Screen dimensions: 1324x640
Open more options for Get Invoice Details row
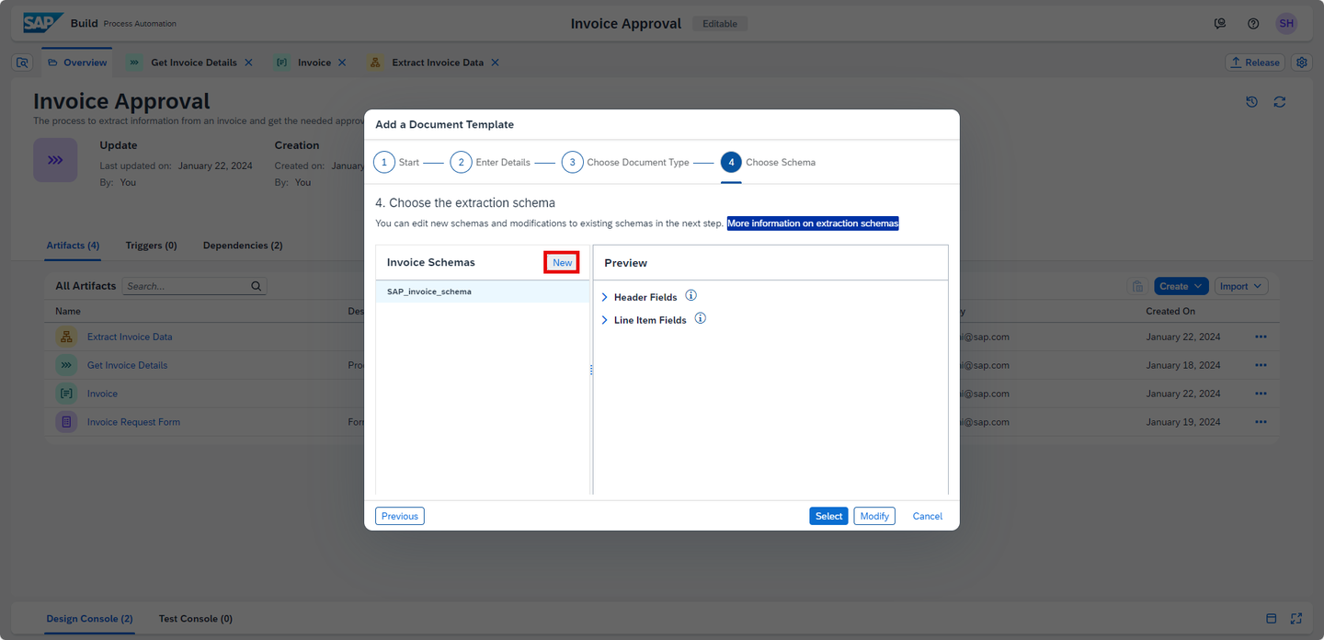click(x=1261, y=365)
